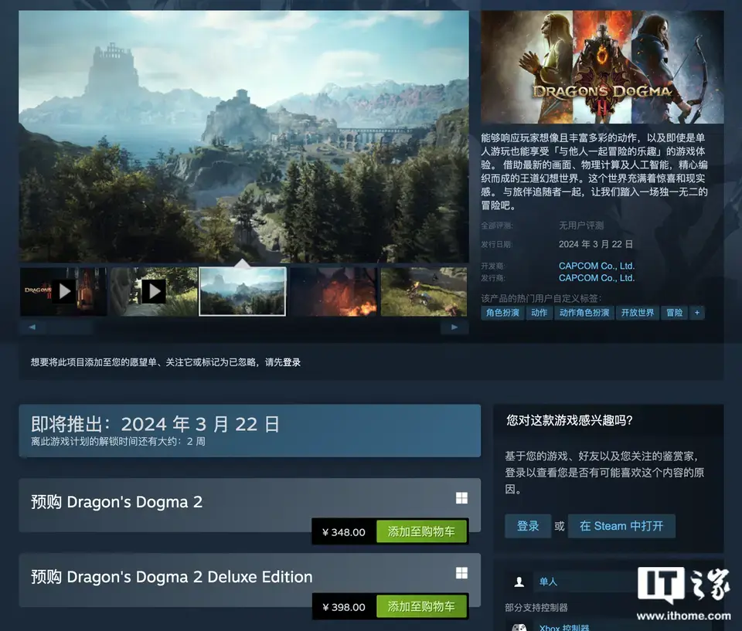Open the fifth grassy battle thumbnail
Viewport: 742px width, 631px height.
pos(424,291)
